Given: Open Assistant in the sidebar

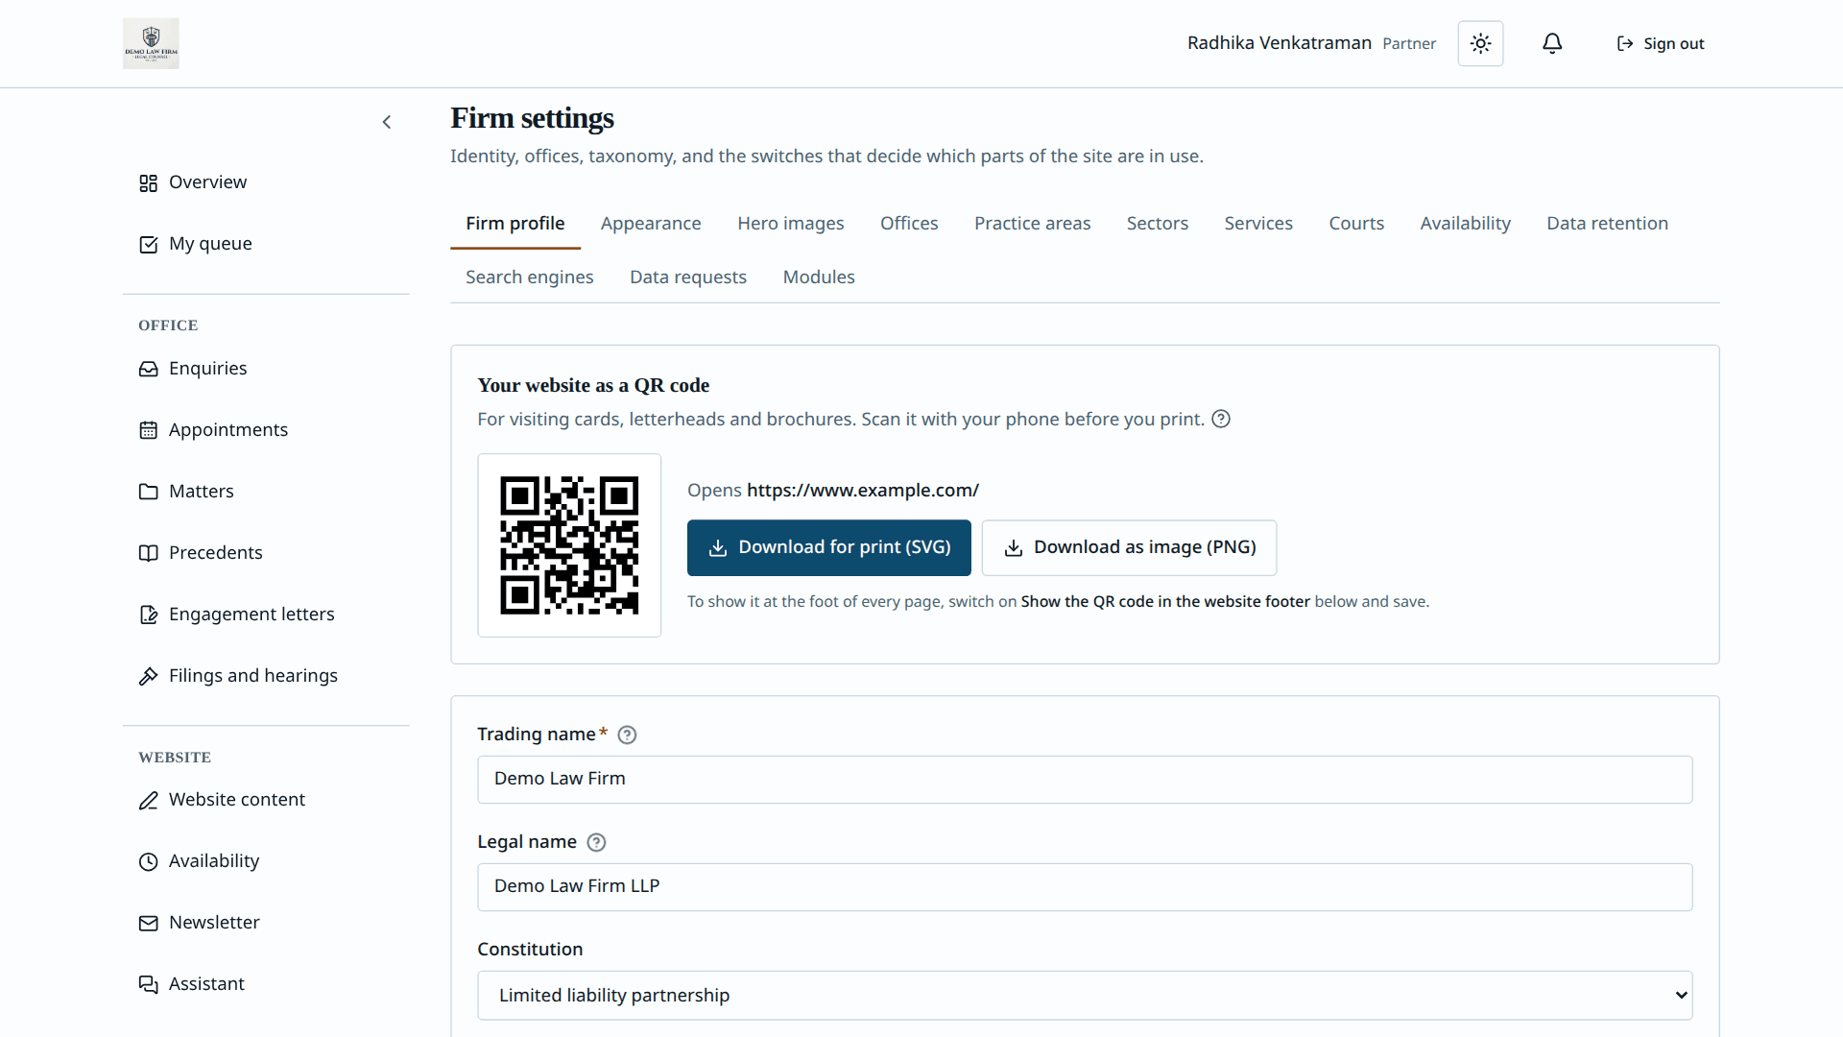Looking at the screenshot, I should coord(266,984).
